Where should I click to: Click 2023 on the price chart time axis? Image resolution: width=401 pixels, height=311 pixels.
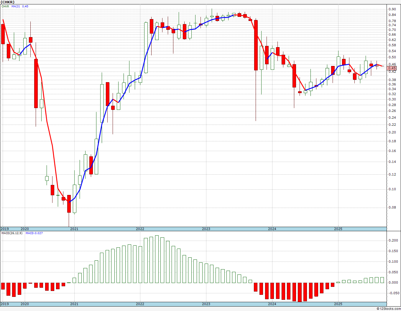coord(206,229)
